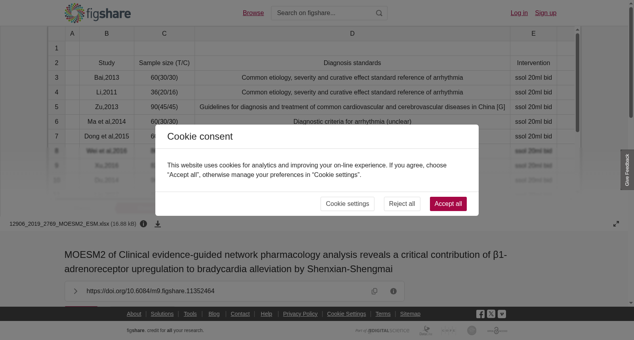Focus the Search on figshare field
This screenshot has height=340, width=634.
(323, 13)
